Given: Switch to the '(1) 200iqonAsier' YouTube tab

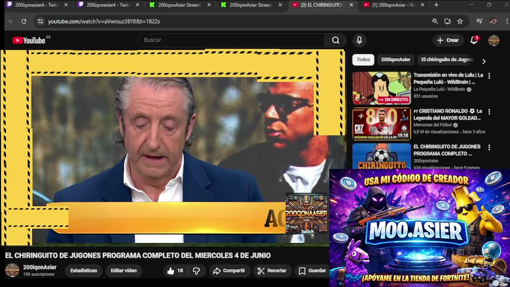Looking at the screenshot, I should [393, 5].
